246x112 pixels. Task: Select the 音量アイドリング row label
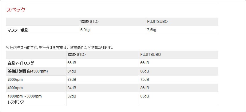click(21, 63)
